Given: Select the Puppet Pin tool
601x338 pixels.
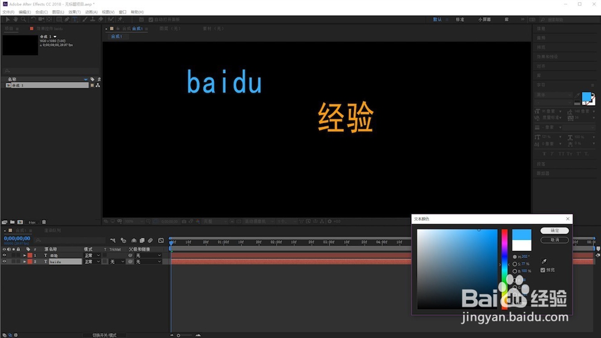Looking at the screenshot, I should coord(120,19).
